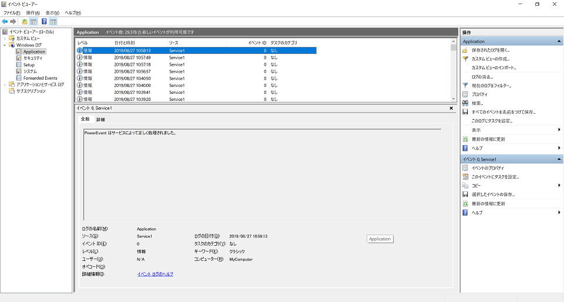Open the 操作(A) menu
The height and width of the screenshot is (302, 564).
[x=33, y=13]
